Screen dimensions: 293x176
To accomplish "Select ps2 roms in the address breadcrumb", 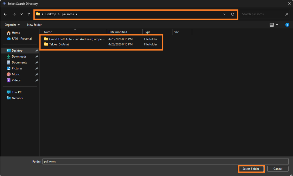I will coord(68,14).
